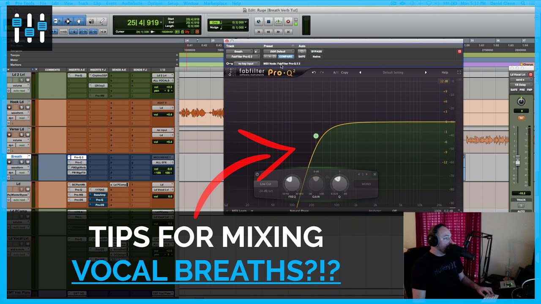Click Return to Zero transport button
The image size is (541, 304).
[x=259, y=32]
